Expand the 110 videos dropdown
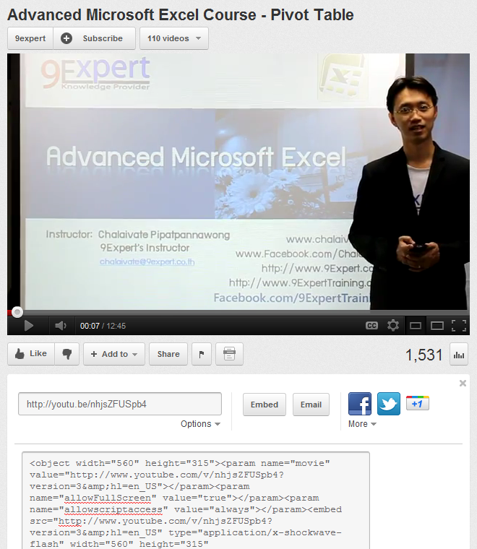 (x=174, y=38)
